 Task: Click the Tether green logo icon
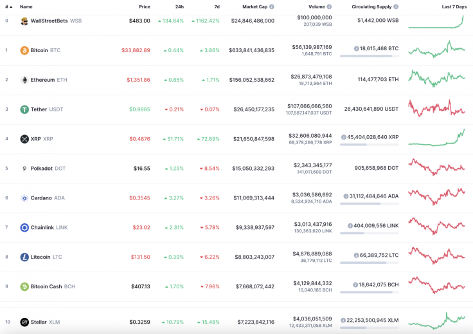24,109
